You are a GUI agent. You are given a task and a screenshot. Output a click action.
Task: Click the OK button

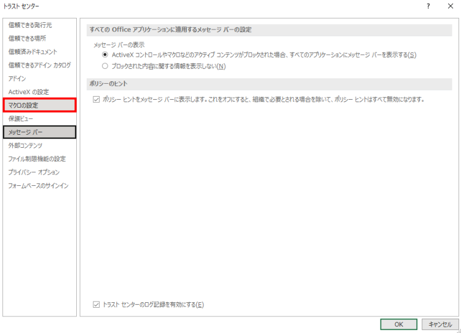tap(398, 324)
